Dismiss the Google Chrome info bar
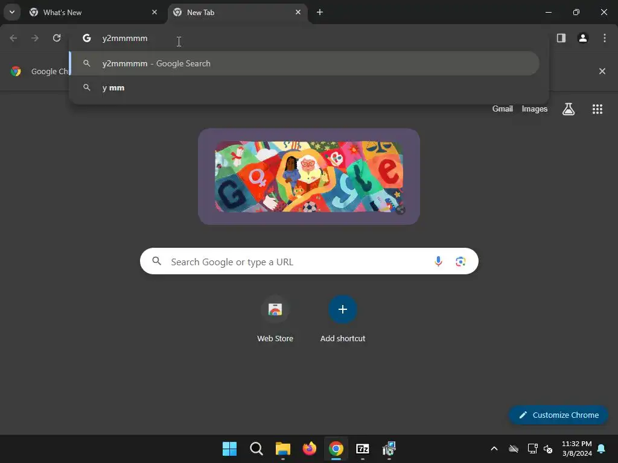The height and width of the screenshot is (463, 618). 602,71
